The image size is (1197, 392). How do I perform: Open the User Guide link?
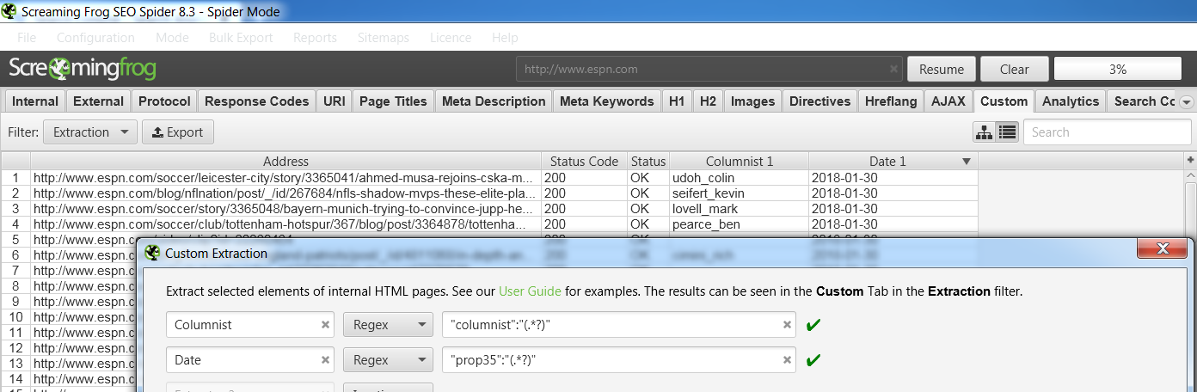click(x=530, y=291)
